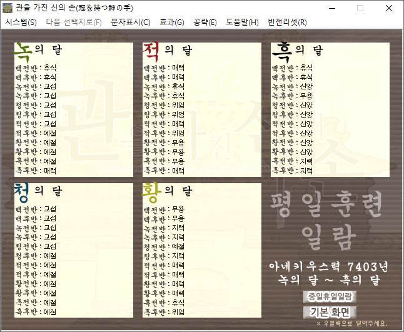Select '녹후반 : 휴식' in 적의 달 panel
The height and width of the screenshot is (332, 404).
click(164, 96)
